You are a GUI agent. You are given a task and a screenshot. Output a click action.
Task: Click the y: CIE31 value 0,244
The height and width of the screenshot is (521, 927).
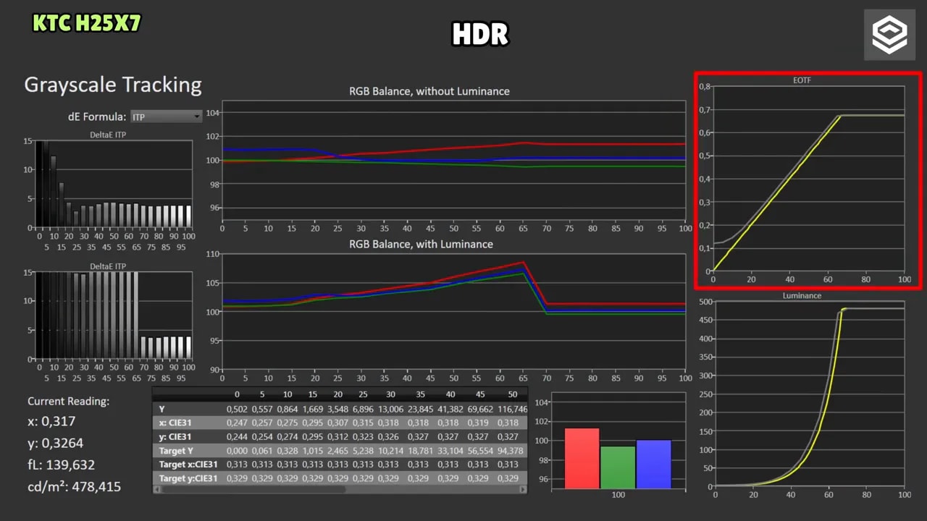coord(237,436)
